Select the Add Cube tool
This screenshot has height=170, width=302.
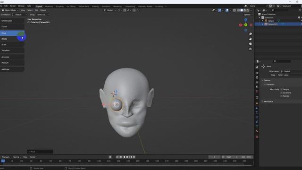12,69
